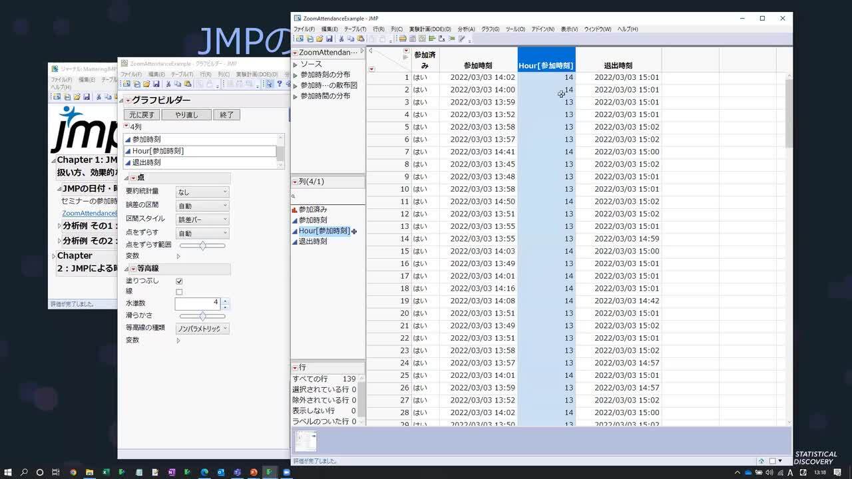Click the red triangle in data grid corner
Image resolution: width=852 pixels, height=479 pixels.
[x=371, y=69]
